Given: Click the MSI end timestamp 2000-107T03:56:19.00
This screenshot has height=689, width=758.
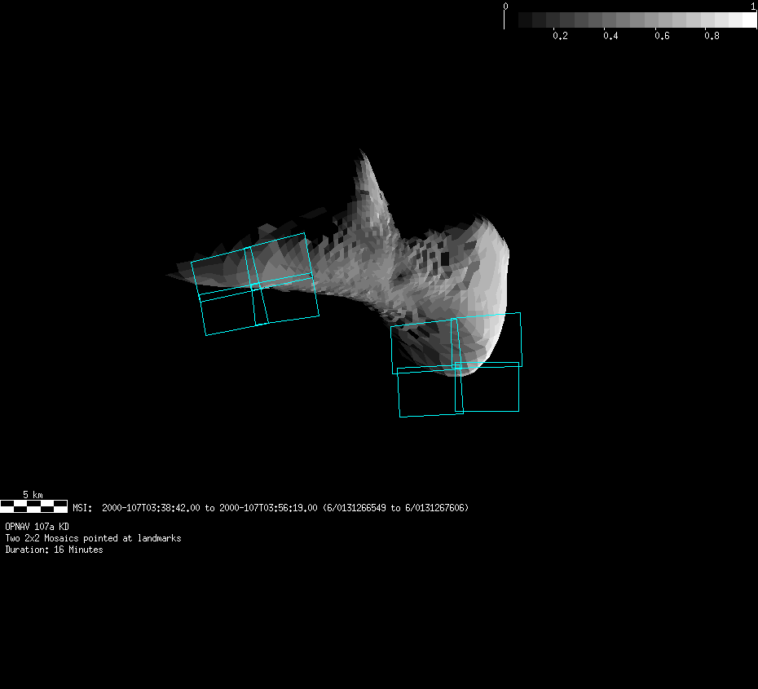Looking at the screenshot, I should [x=268, y=508].
